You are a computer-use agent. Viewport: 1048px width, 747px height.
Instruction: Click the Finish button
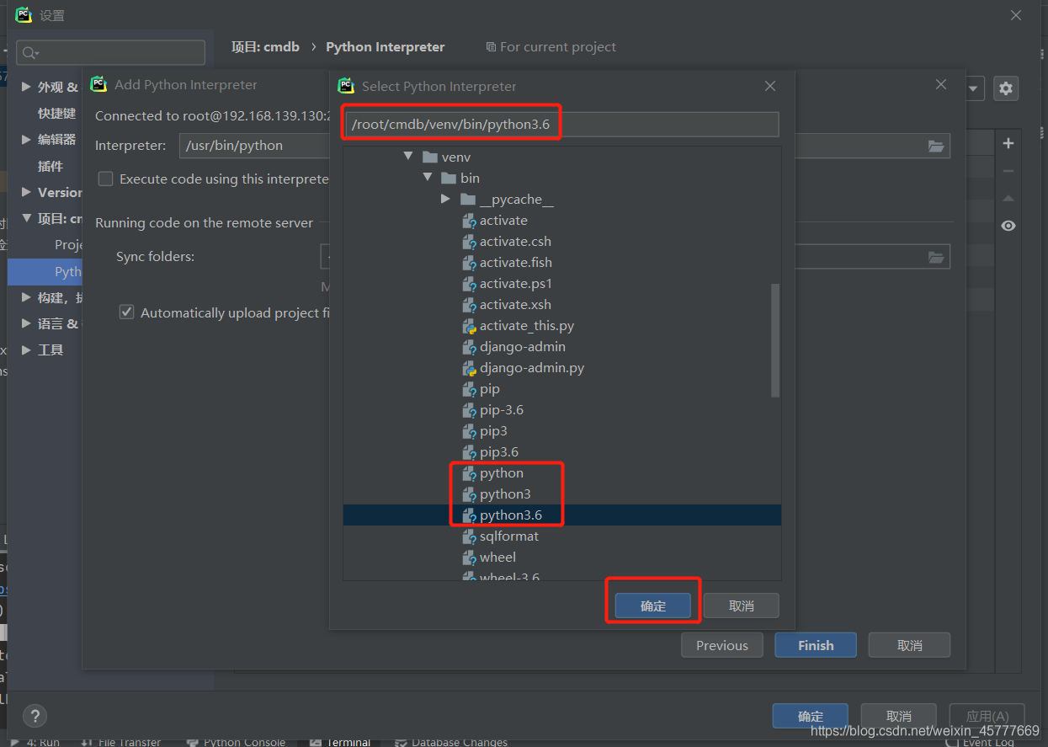(x=816, y=645)
